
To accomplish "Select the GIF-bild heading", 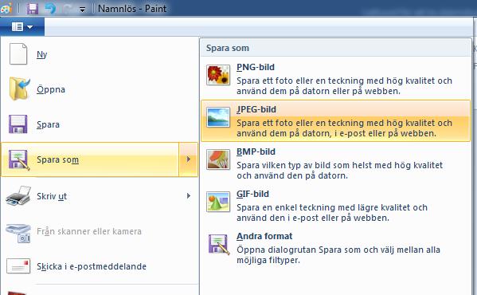I will pos(252,194).
